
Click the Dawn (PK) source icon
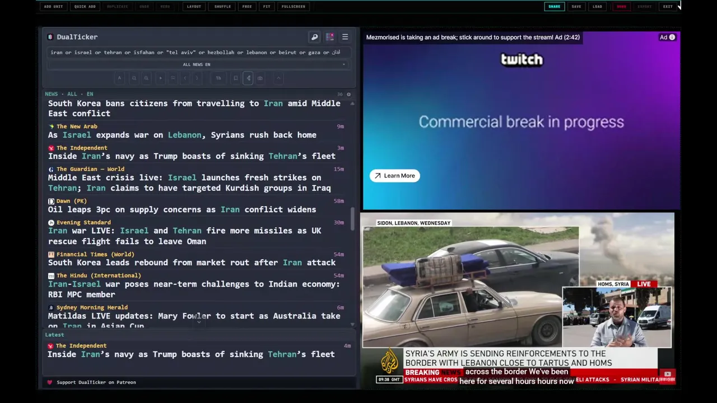(51, 201)
